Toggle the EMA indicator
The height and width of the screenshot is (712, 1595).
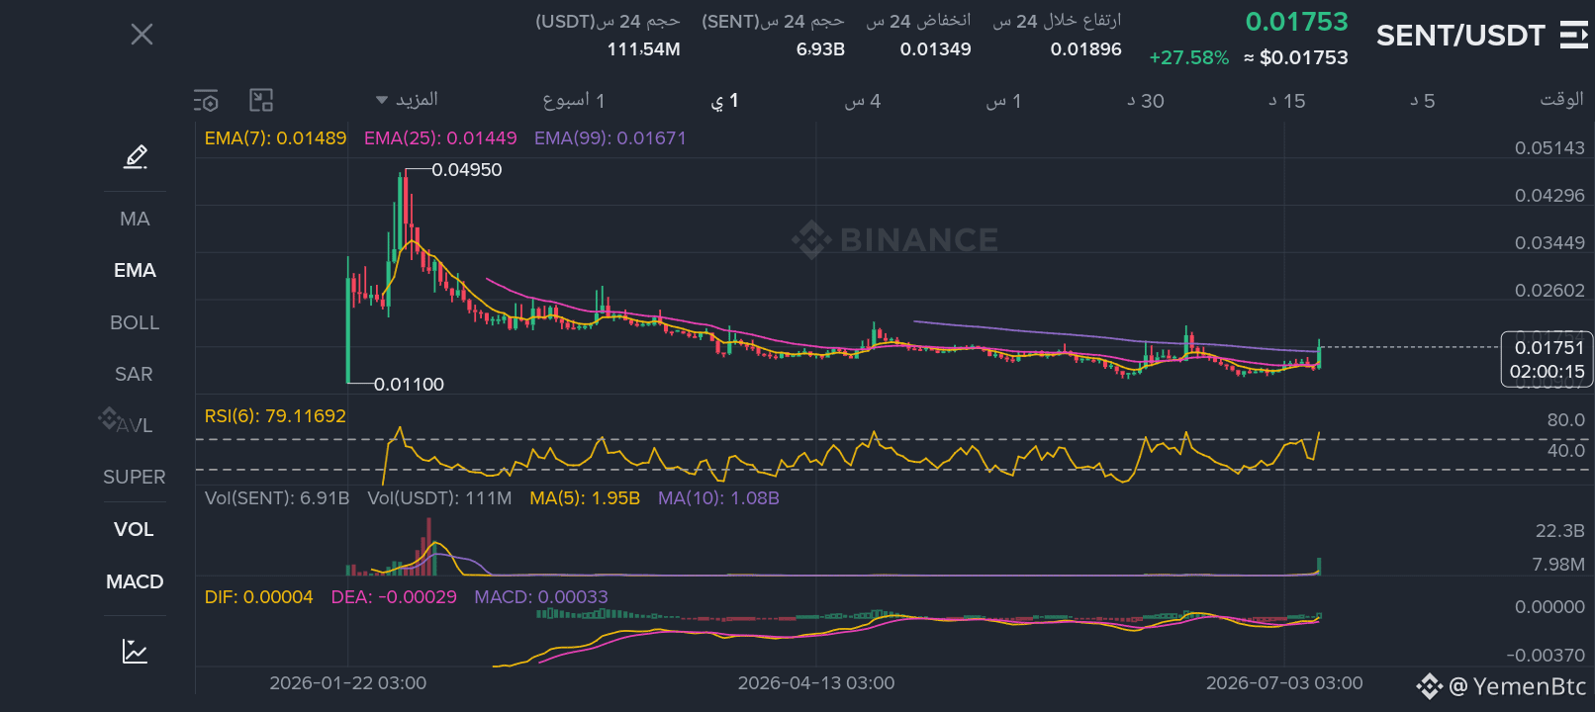tap(135, 270)
